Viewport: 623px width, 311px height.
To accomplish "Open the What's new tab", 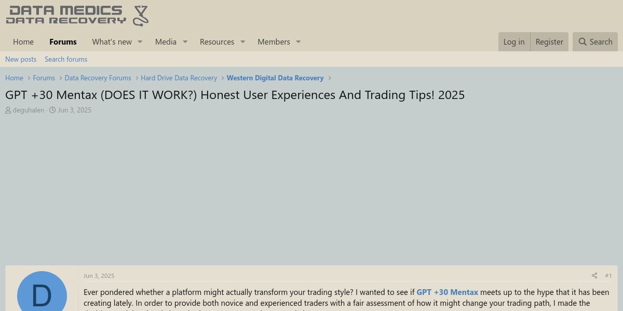I will coord(112,42).
